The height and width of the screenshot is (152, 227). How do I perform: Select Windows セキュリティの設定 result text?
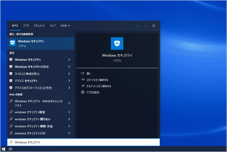pyautogui.click(x=32, y=67)
